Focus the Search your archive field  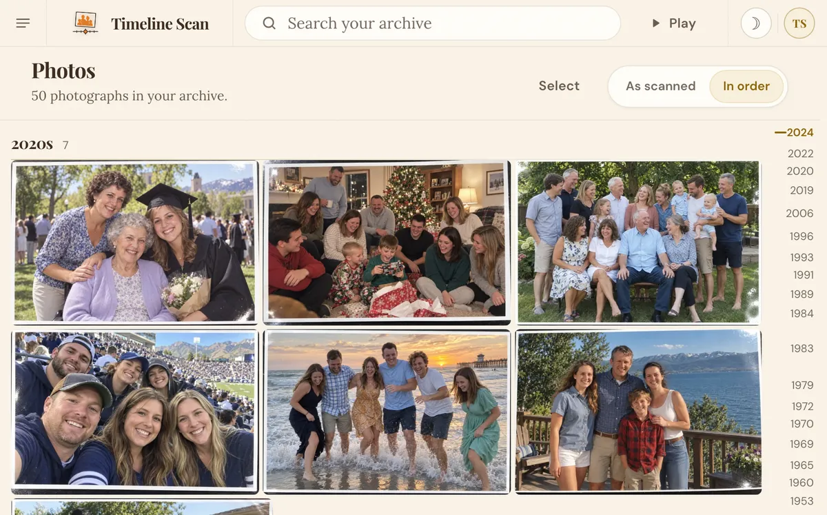click(x=433, y=23)
